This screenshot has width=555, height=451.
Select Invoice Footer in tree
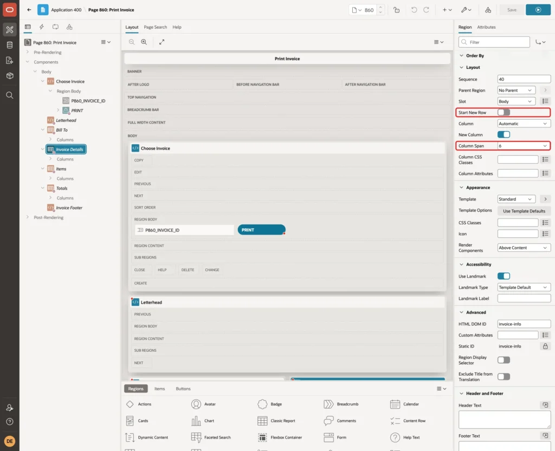pyautogui.click(x=69, y=208)
